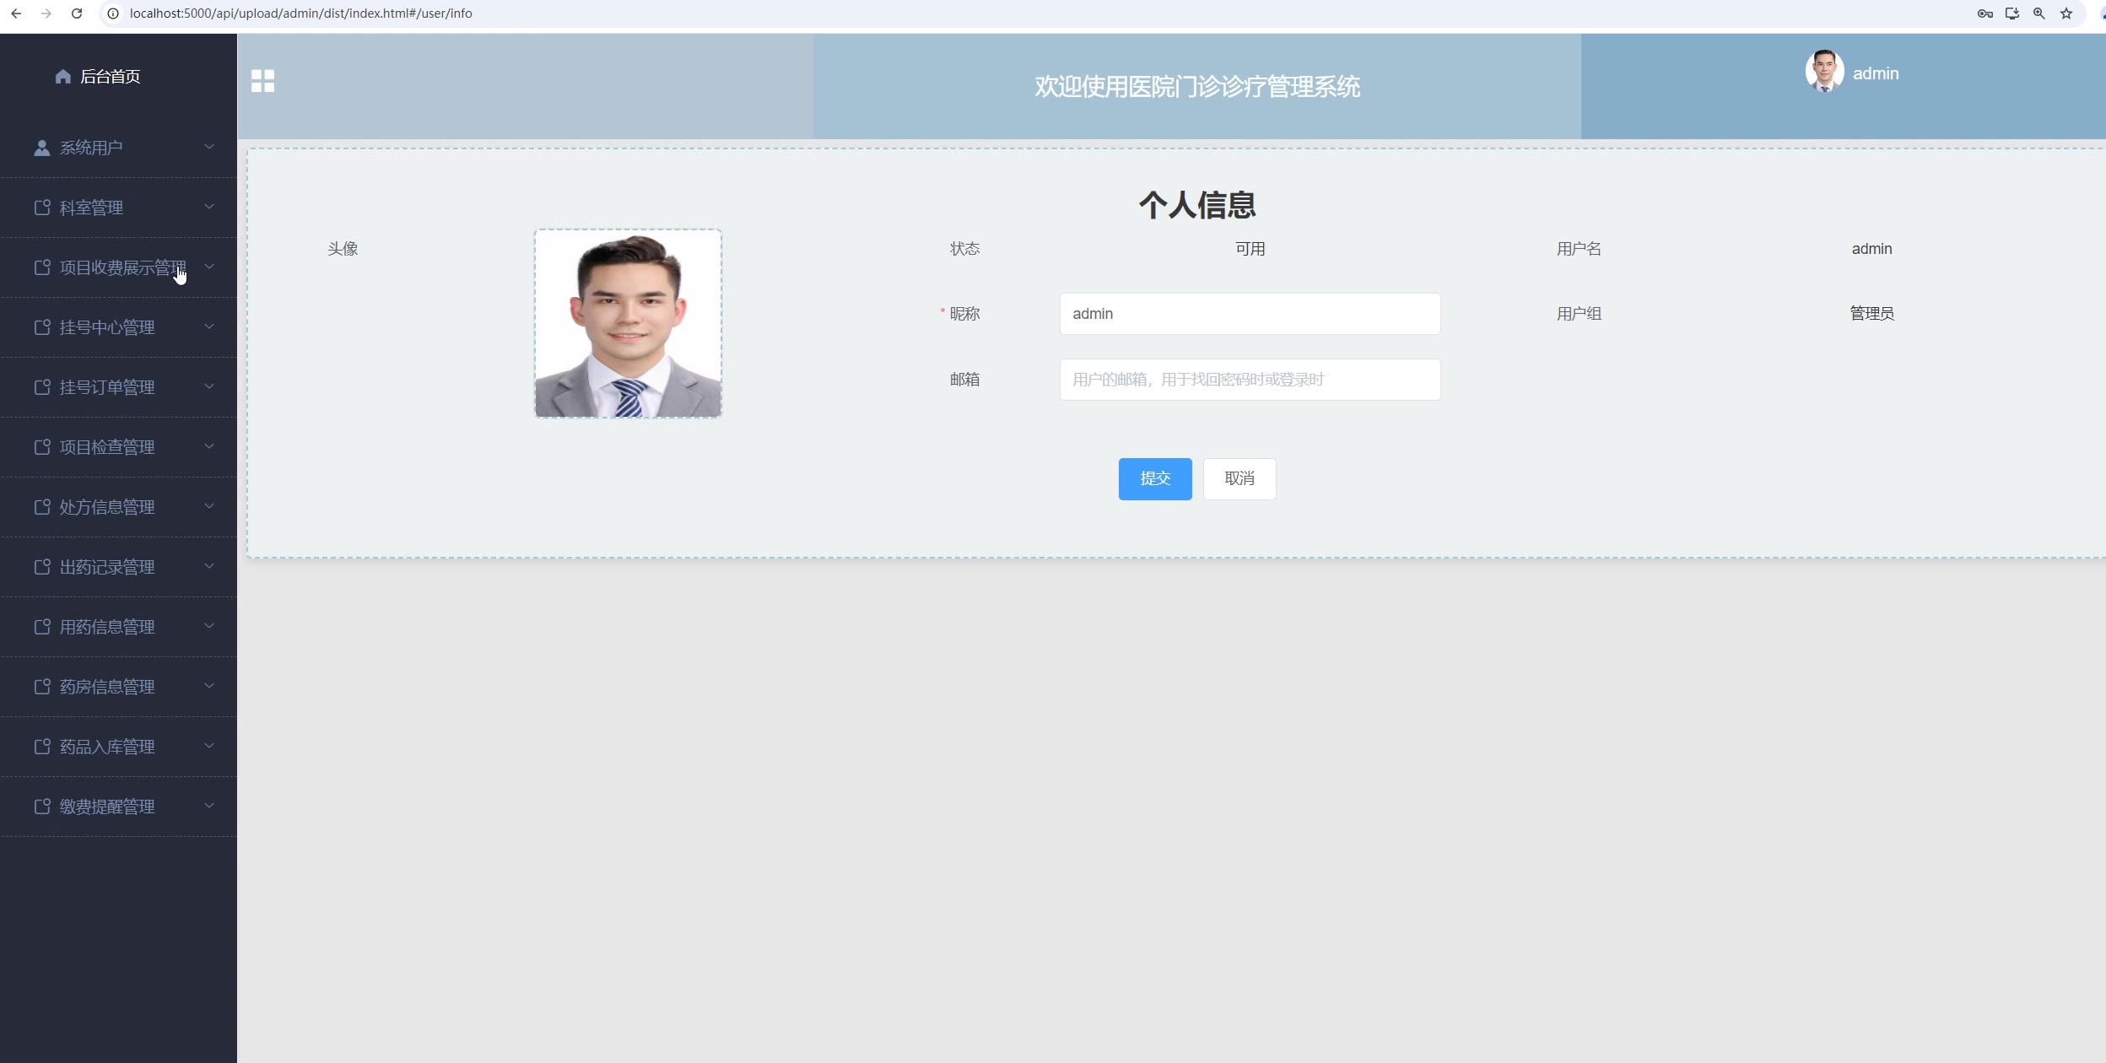Click the home icon beside 后台首页
Image resolution: width=2106 pixels, height=1063 pixels.
click(62, 77)
